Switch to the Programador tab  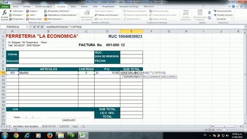point(108,7)
